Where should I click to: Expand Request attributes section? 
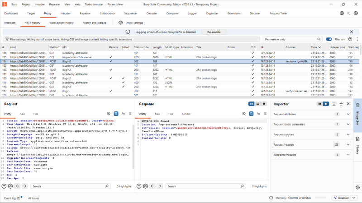click(x=348, y=114)
